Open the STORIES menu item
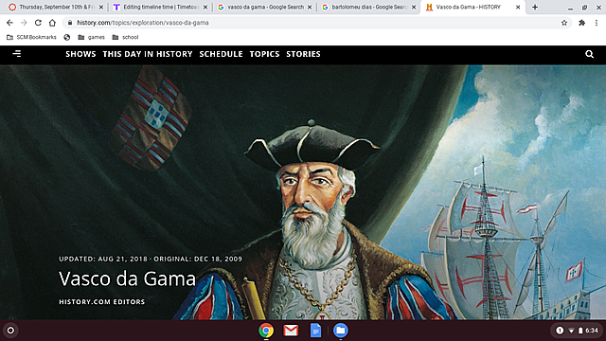The width and height of the screenshot is (606, 341). click(x=303, y=54)
